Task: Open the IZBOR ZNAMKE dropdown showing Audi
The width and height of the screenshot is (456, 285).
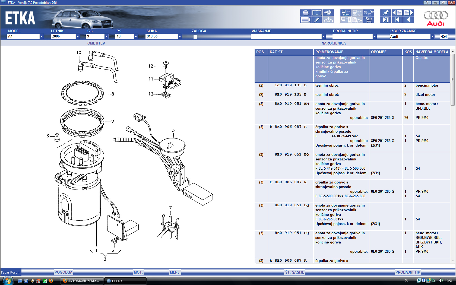Action: click(x=412, y=36)
